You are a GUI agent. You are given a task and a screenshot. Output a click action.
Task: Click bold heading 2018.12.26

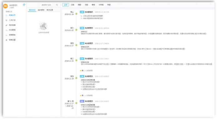[85, 62]
